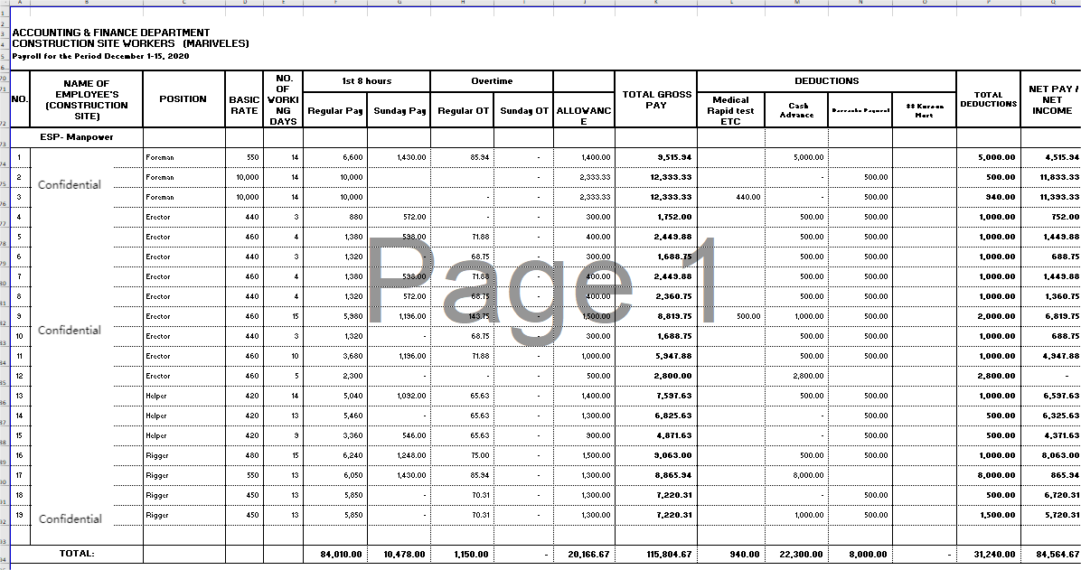Click the 'Overtime' merged header cell

(x=493, y=81)
